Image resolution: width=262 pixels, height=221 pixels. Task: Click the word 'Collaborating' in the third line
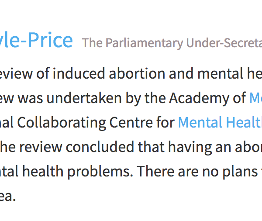click(62, 123)
